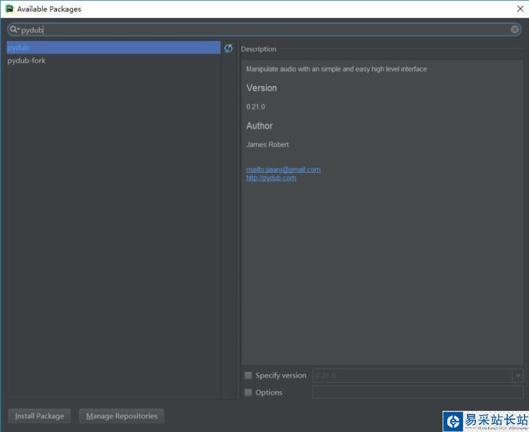Close the Available Packages dialog
The image size is (529, 432).
click(x=520, y=9)
